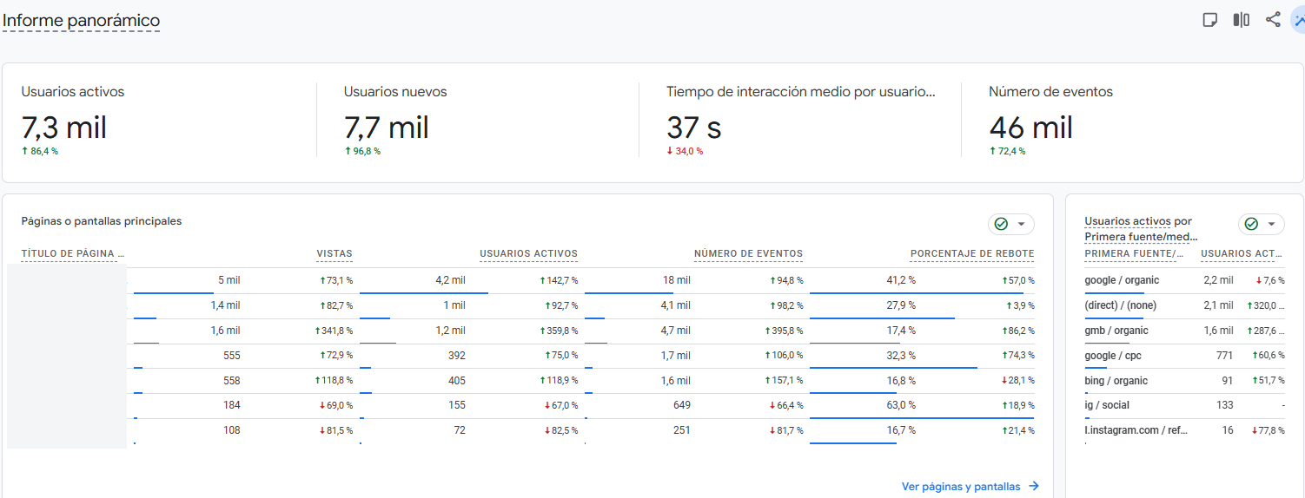Click the share report icon
The image size is (1305, 498).
(1273, 20)
